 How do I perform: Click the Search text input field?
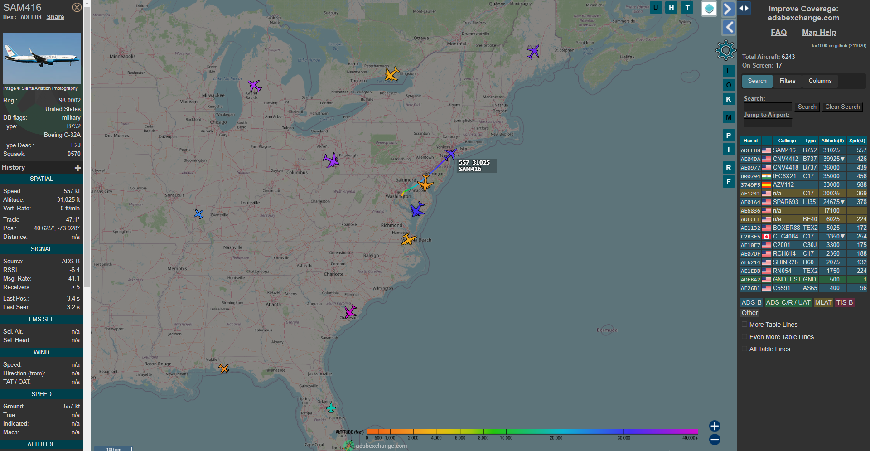coord(768,107)
